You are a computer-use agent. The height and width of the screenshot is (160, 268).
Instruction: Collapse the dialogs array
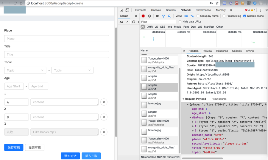pyautogui.click(x=190, y=118)
